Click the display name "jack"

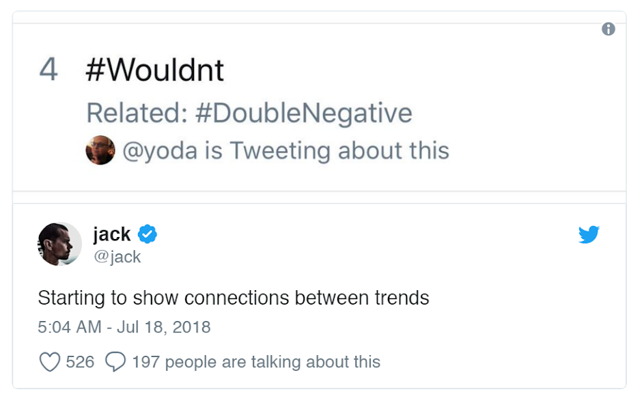coord(111,234)
